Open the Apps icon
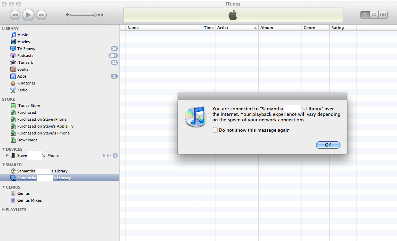This screenshot has width=397, height=241. point(13,76)
